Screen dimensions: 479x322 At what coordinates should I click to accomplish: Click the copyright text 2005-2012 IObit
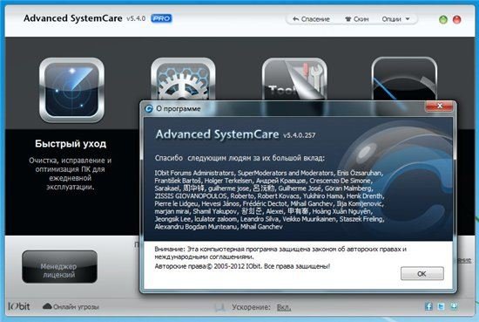(238, 266)
